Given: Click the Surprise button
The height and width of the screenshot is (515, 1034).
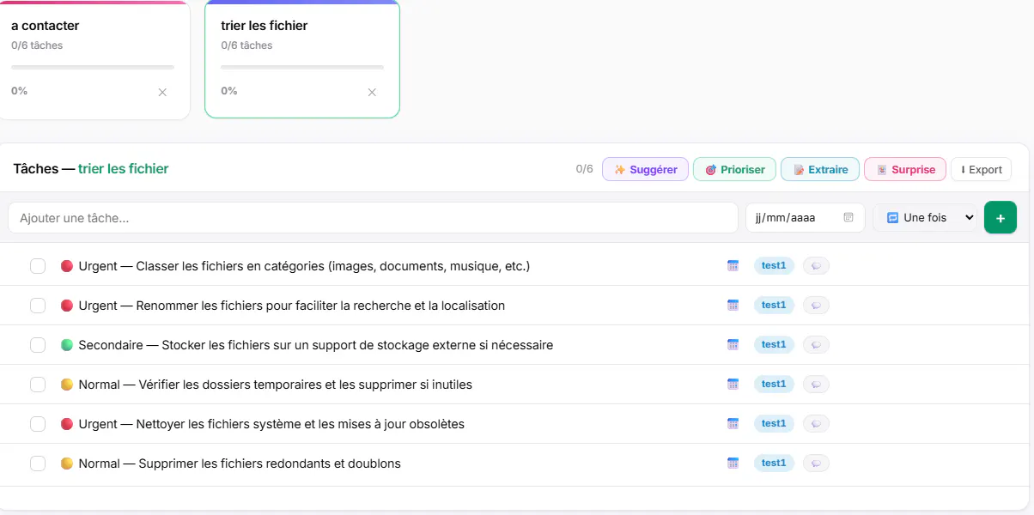Looking at the screenshot, I should coord(905,169).
